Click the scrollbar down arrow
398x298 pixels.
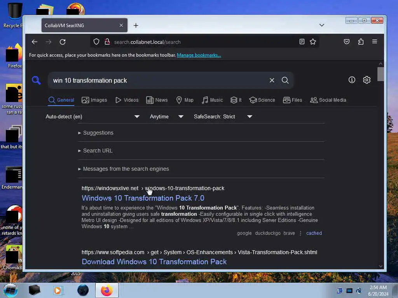tap(381, 266)
